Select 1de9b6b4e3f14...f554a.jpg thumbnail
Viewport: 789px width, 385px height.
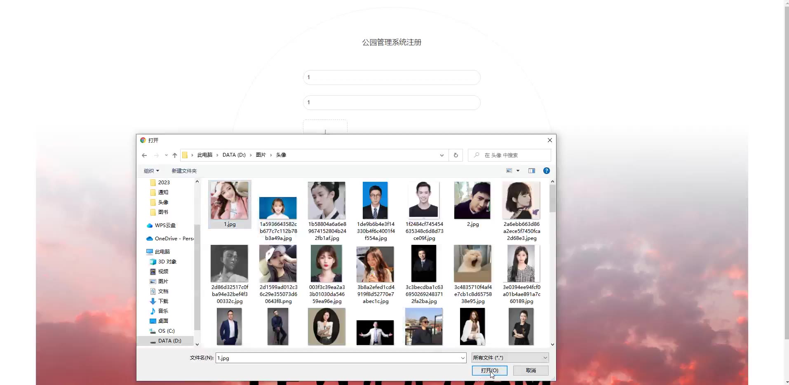(x=375, y=201)
